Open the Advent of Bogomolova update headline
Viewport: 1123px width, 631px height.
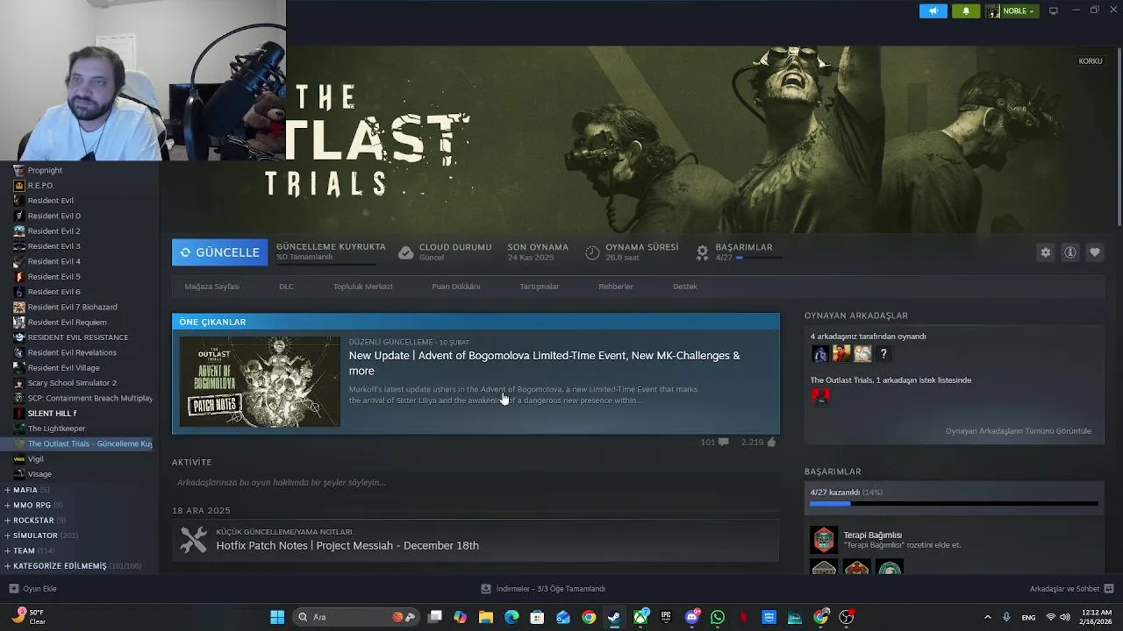pos(544,363)
